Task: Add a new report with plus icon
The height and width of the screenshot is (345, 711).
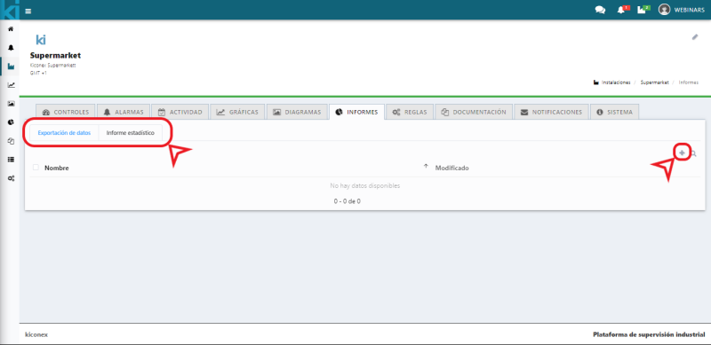Action: click(682, 153)
